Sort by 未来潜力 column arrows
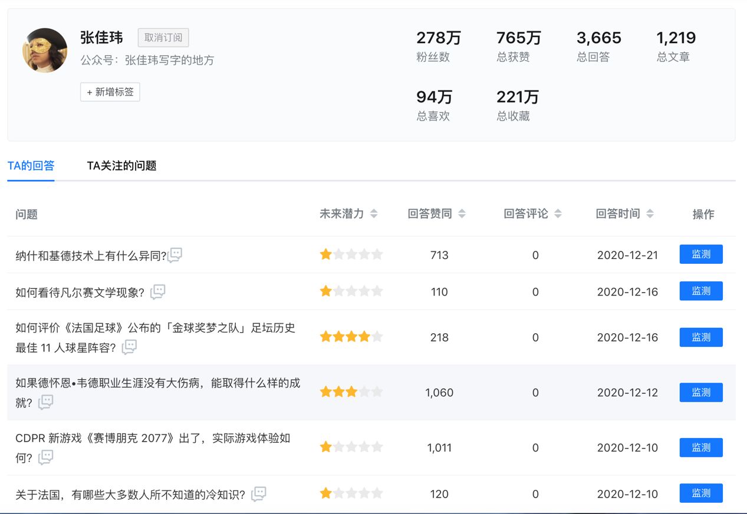 [x=374, y=214]
